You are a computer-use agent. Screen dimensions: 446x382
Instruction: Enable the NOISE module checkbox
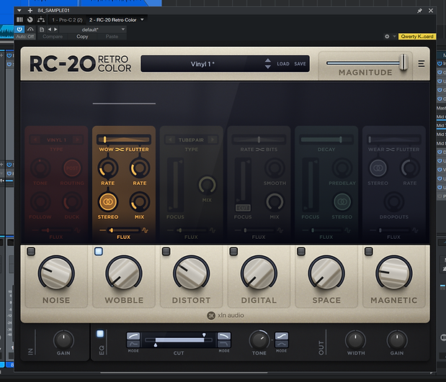tap(31, 251)
